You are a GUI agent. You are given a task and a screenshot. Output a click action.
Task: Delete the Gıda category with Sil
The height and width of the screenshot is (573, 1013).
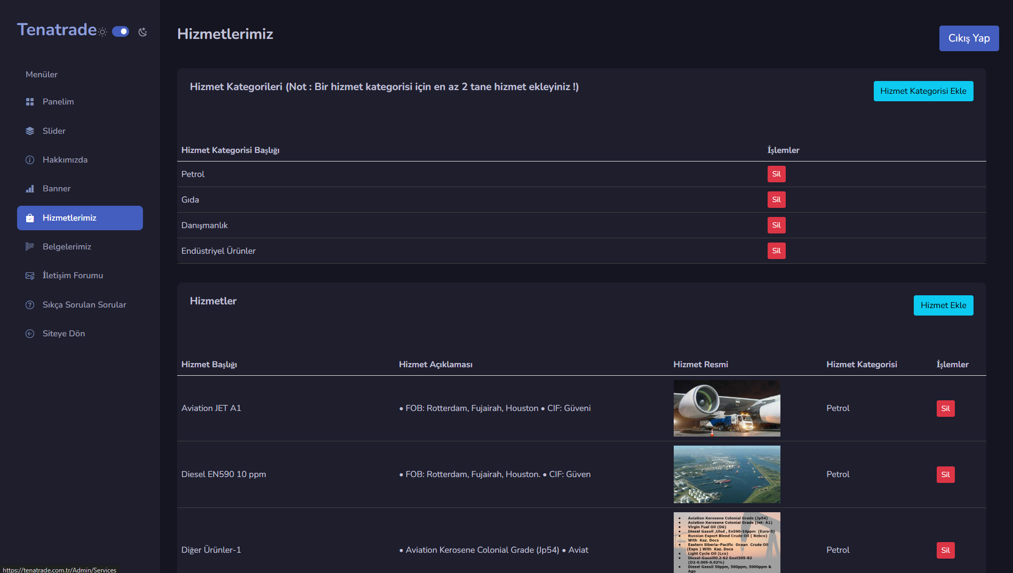(x=776, y=200)
